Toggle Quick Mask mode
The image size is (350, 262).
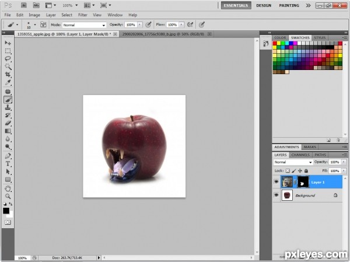tap(8, 222)
